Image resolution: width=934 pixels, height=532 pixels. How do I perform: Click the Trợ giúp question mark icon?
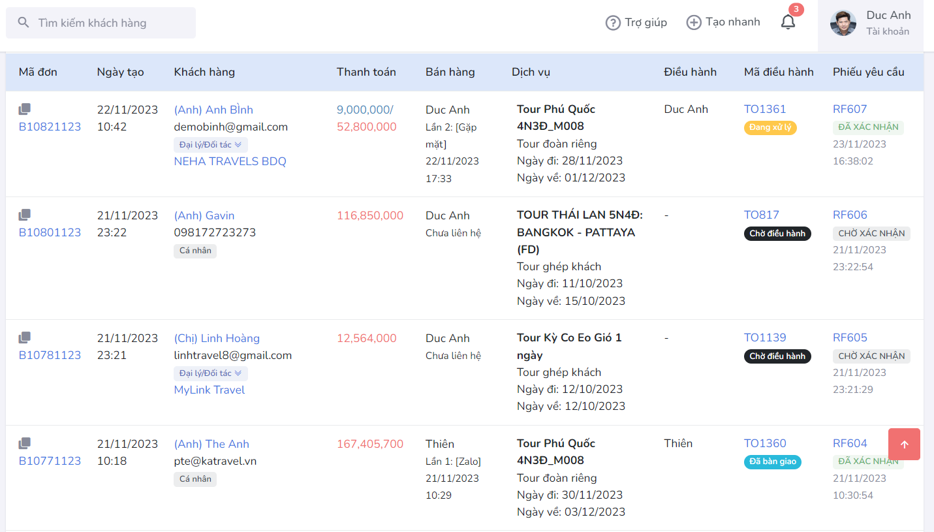coord(613,23)
